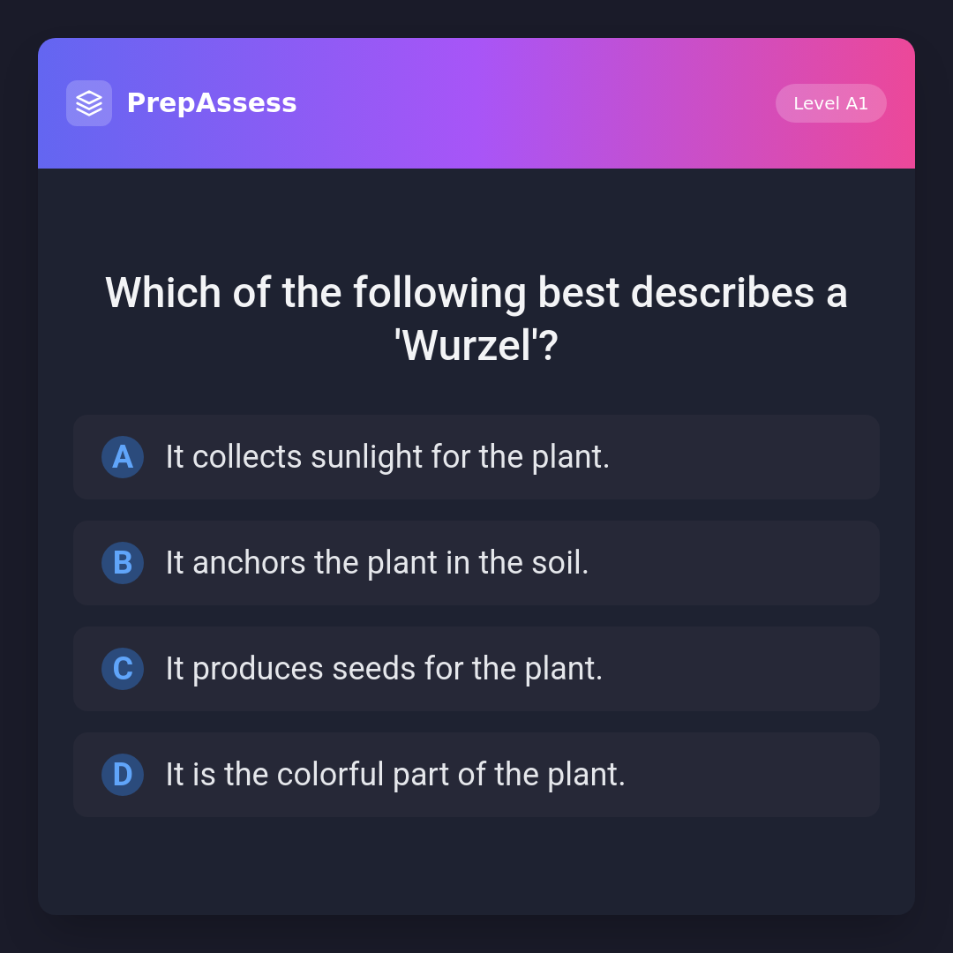Click the word 'Wurzel' in the question
The image size is (953, 953).
(468, 346)
